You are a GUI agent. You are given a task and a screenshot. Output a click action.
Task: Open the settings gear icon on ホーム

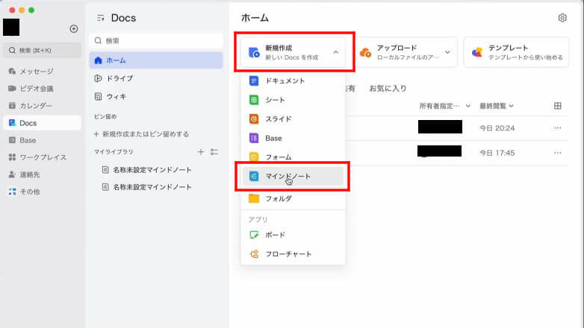[x=562, y=18]
